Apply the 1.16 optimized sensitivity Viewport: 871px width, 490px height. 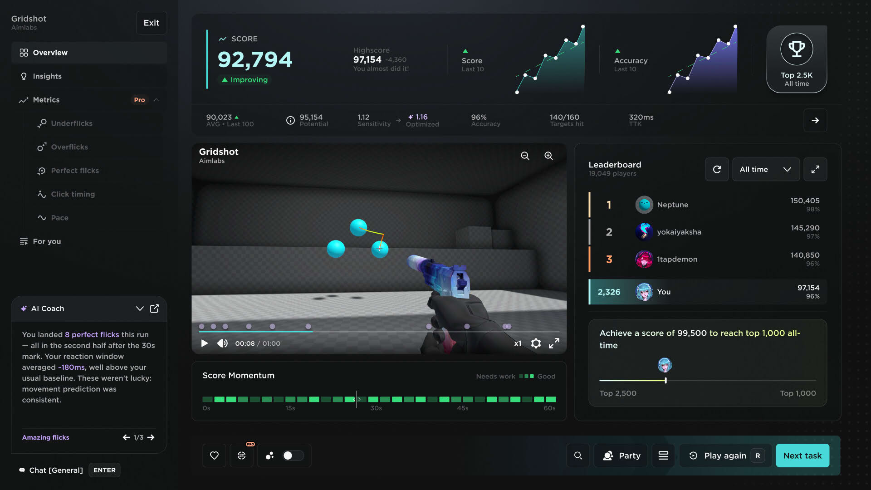coord(422,120)
